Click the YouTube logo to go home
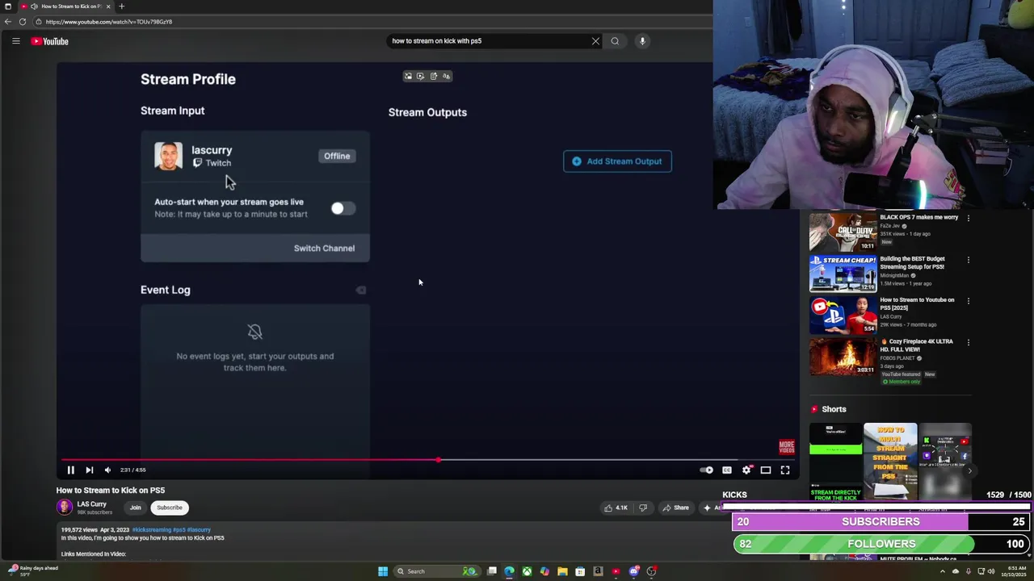The width and height of the screenshot is (1034, 581). coord(50,41)
